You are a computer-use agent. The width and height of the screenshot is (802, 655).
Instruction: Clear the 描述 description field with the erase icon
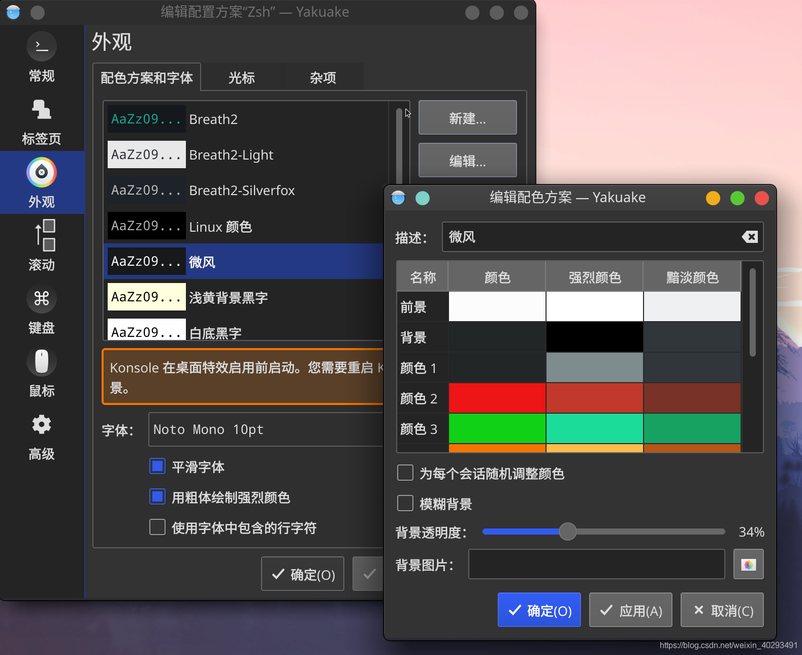750,237
